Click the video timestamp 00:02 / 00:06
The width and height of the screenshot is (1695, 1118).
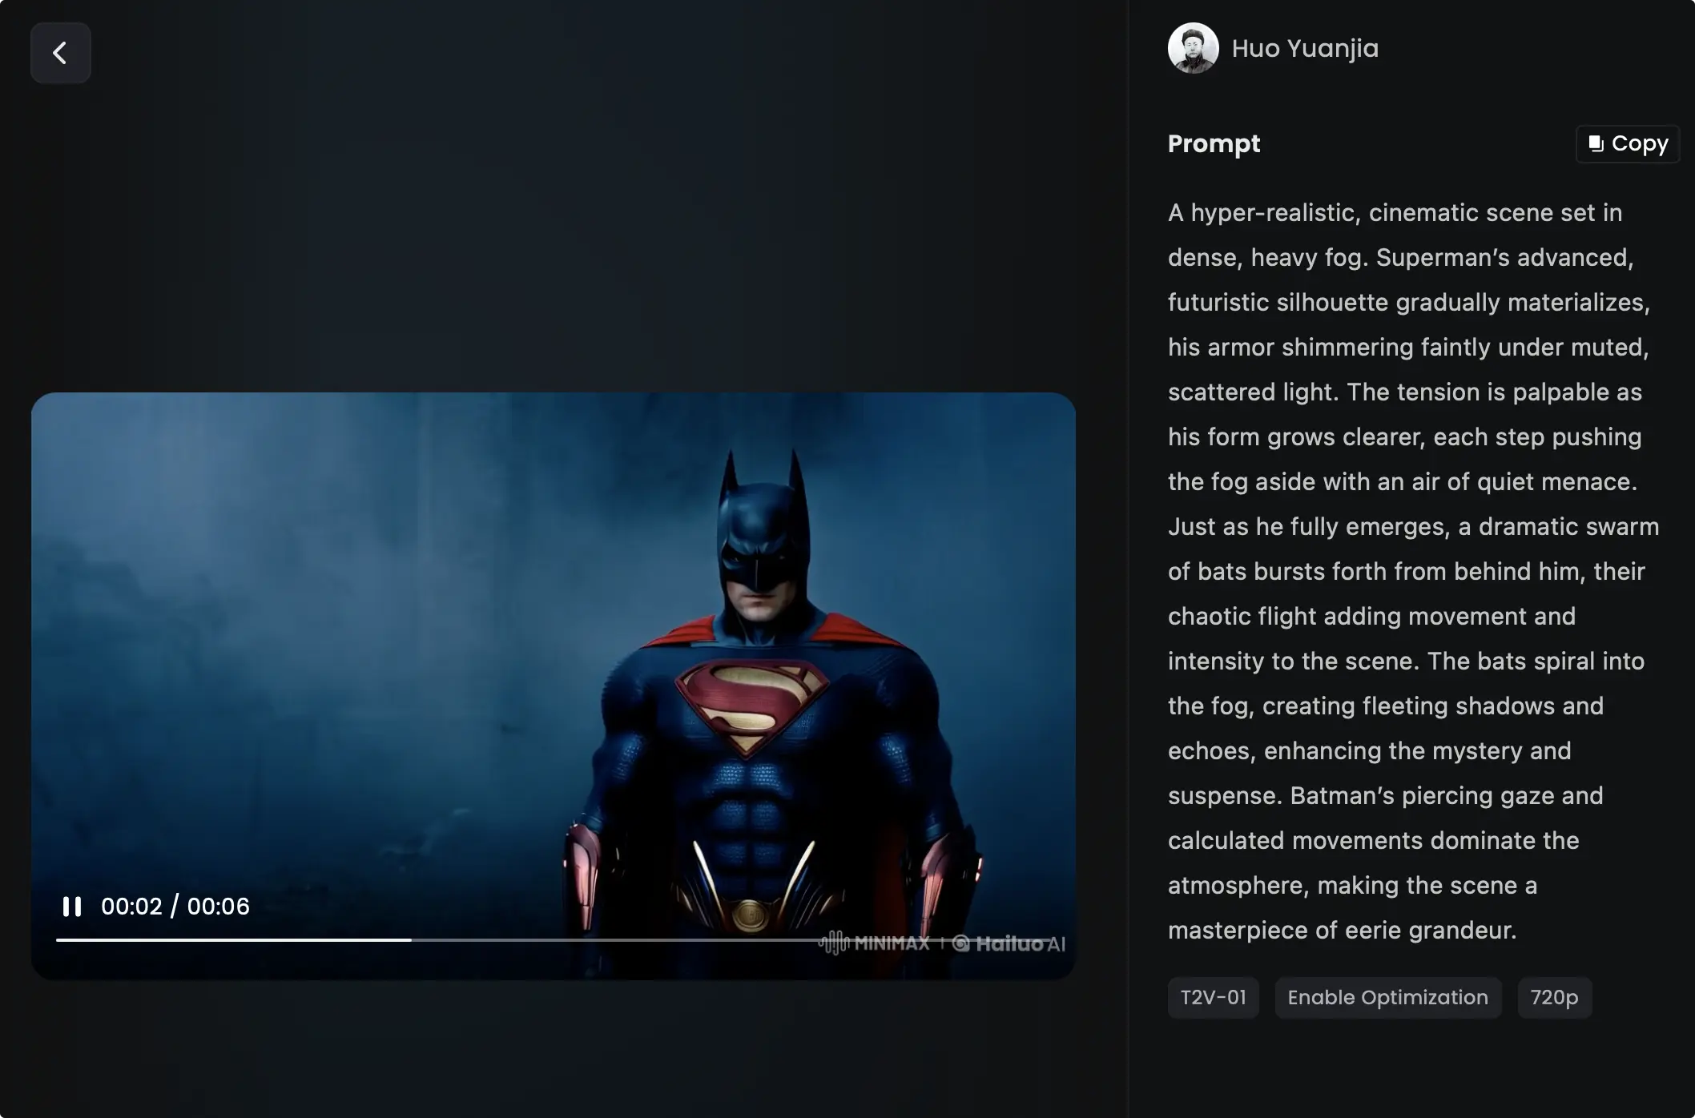point(175,907)
